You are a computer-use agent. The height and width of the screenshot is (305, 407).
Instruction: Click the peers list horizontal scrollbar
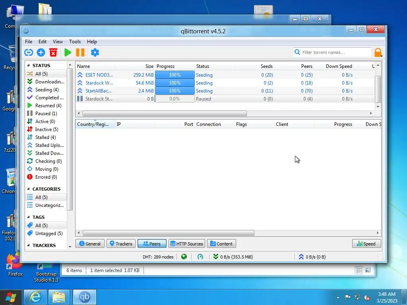(168, 233)
